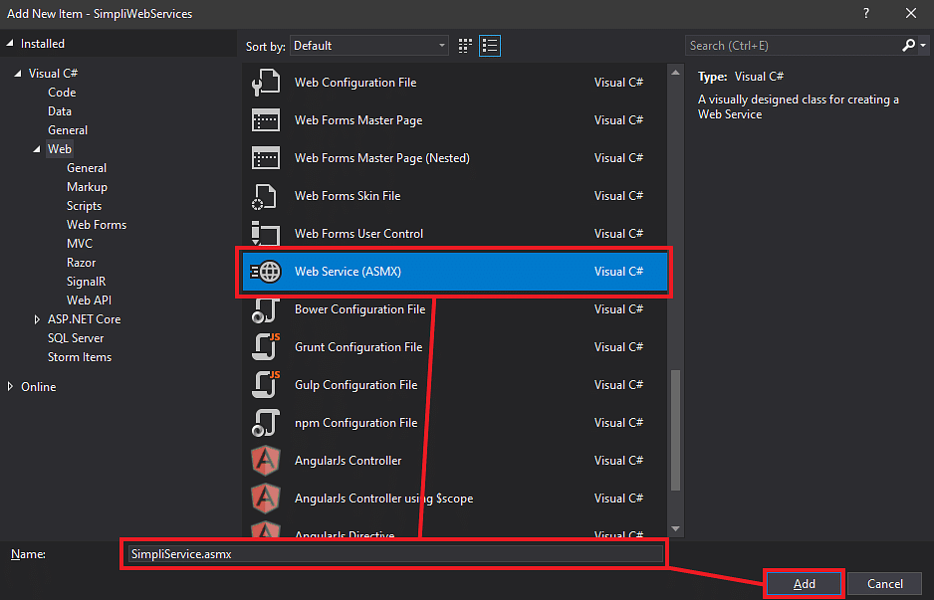
Task: Select the Scripts category
Action: (84, 206)
